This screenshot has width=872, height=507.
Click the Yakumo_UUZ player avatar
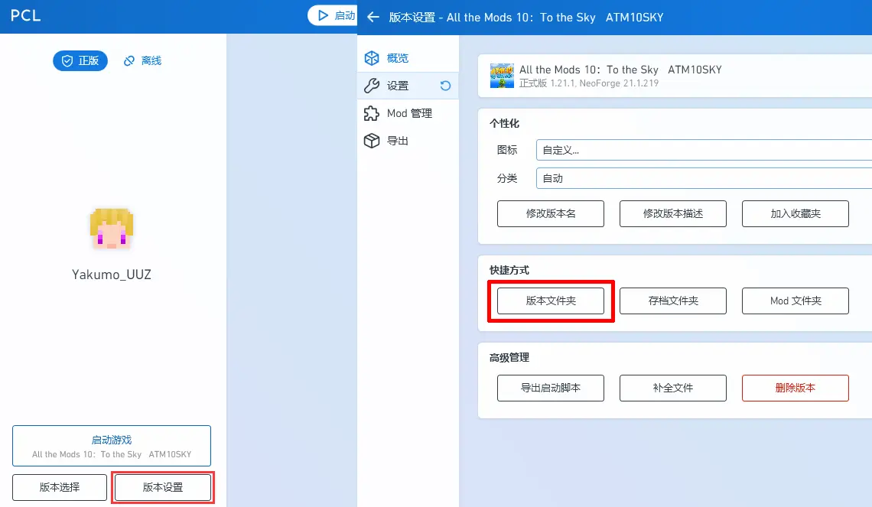pyautogui.click(x=111, y=228)
